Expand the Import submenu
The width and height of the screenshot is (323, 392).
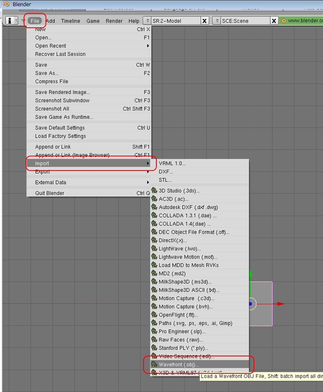click(89, 163)
